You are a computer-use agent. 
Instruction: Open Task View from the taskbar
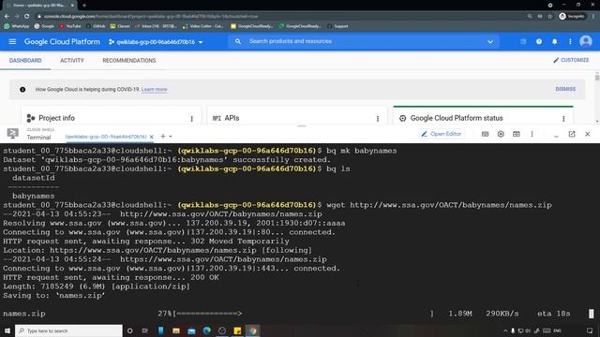tap(144, 330)
